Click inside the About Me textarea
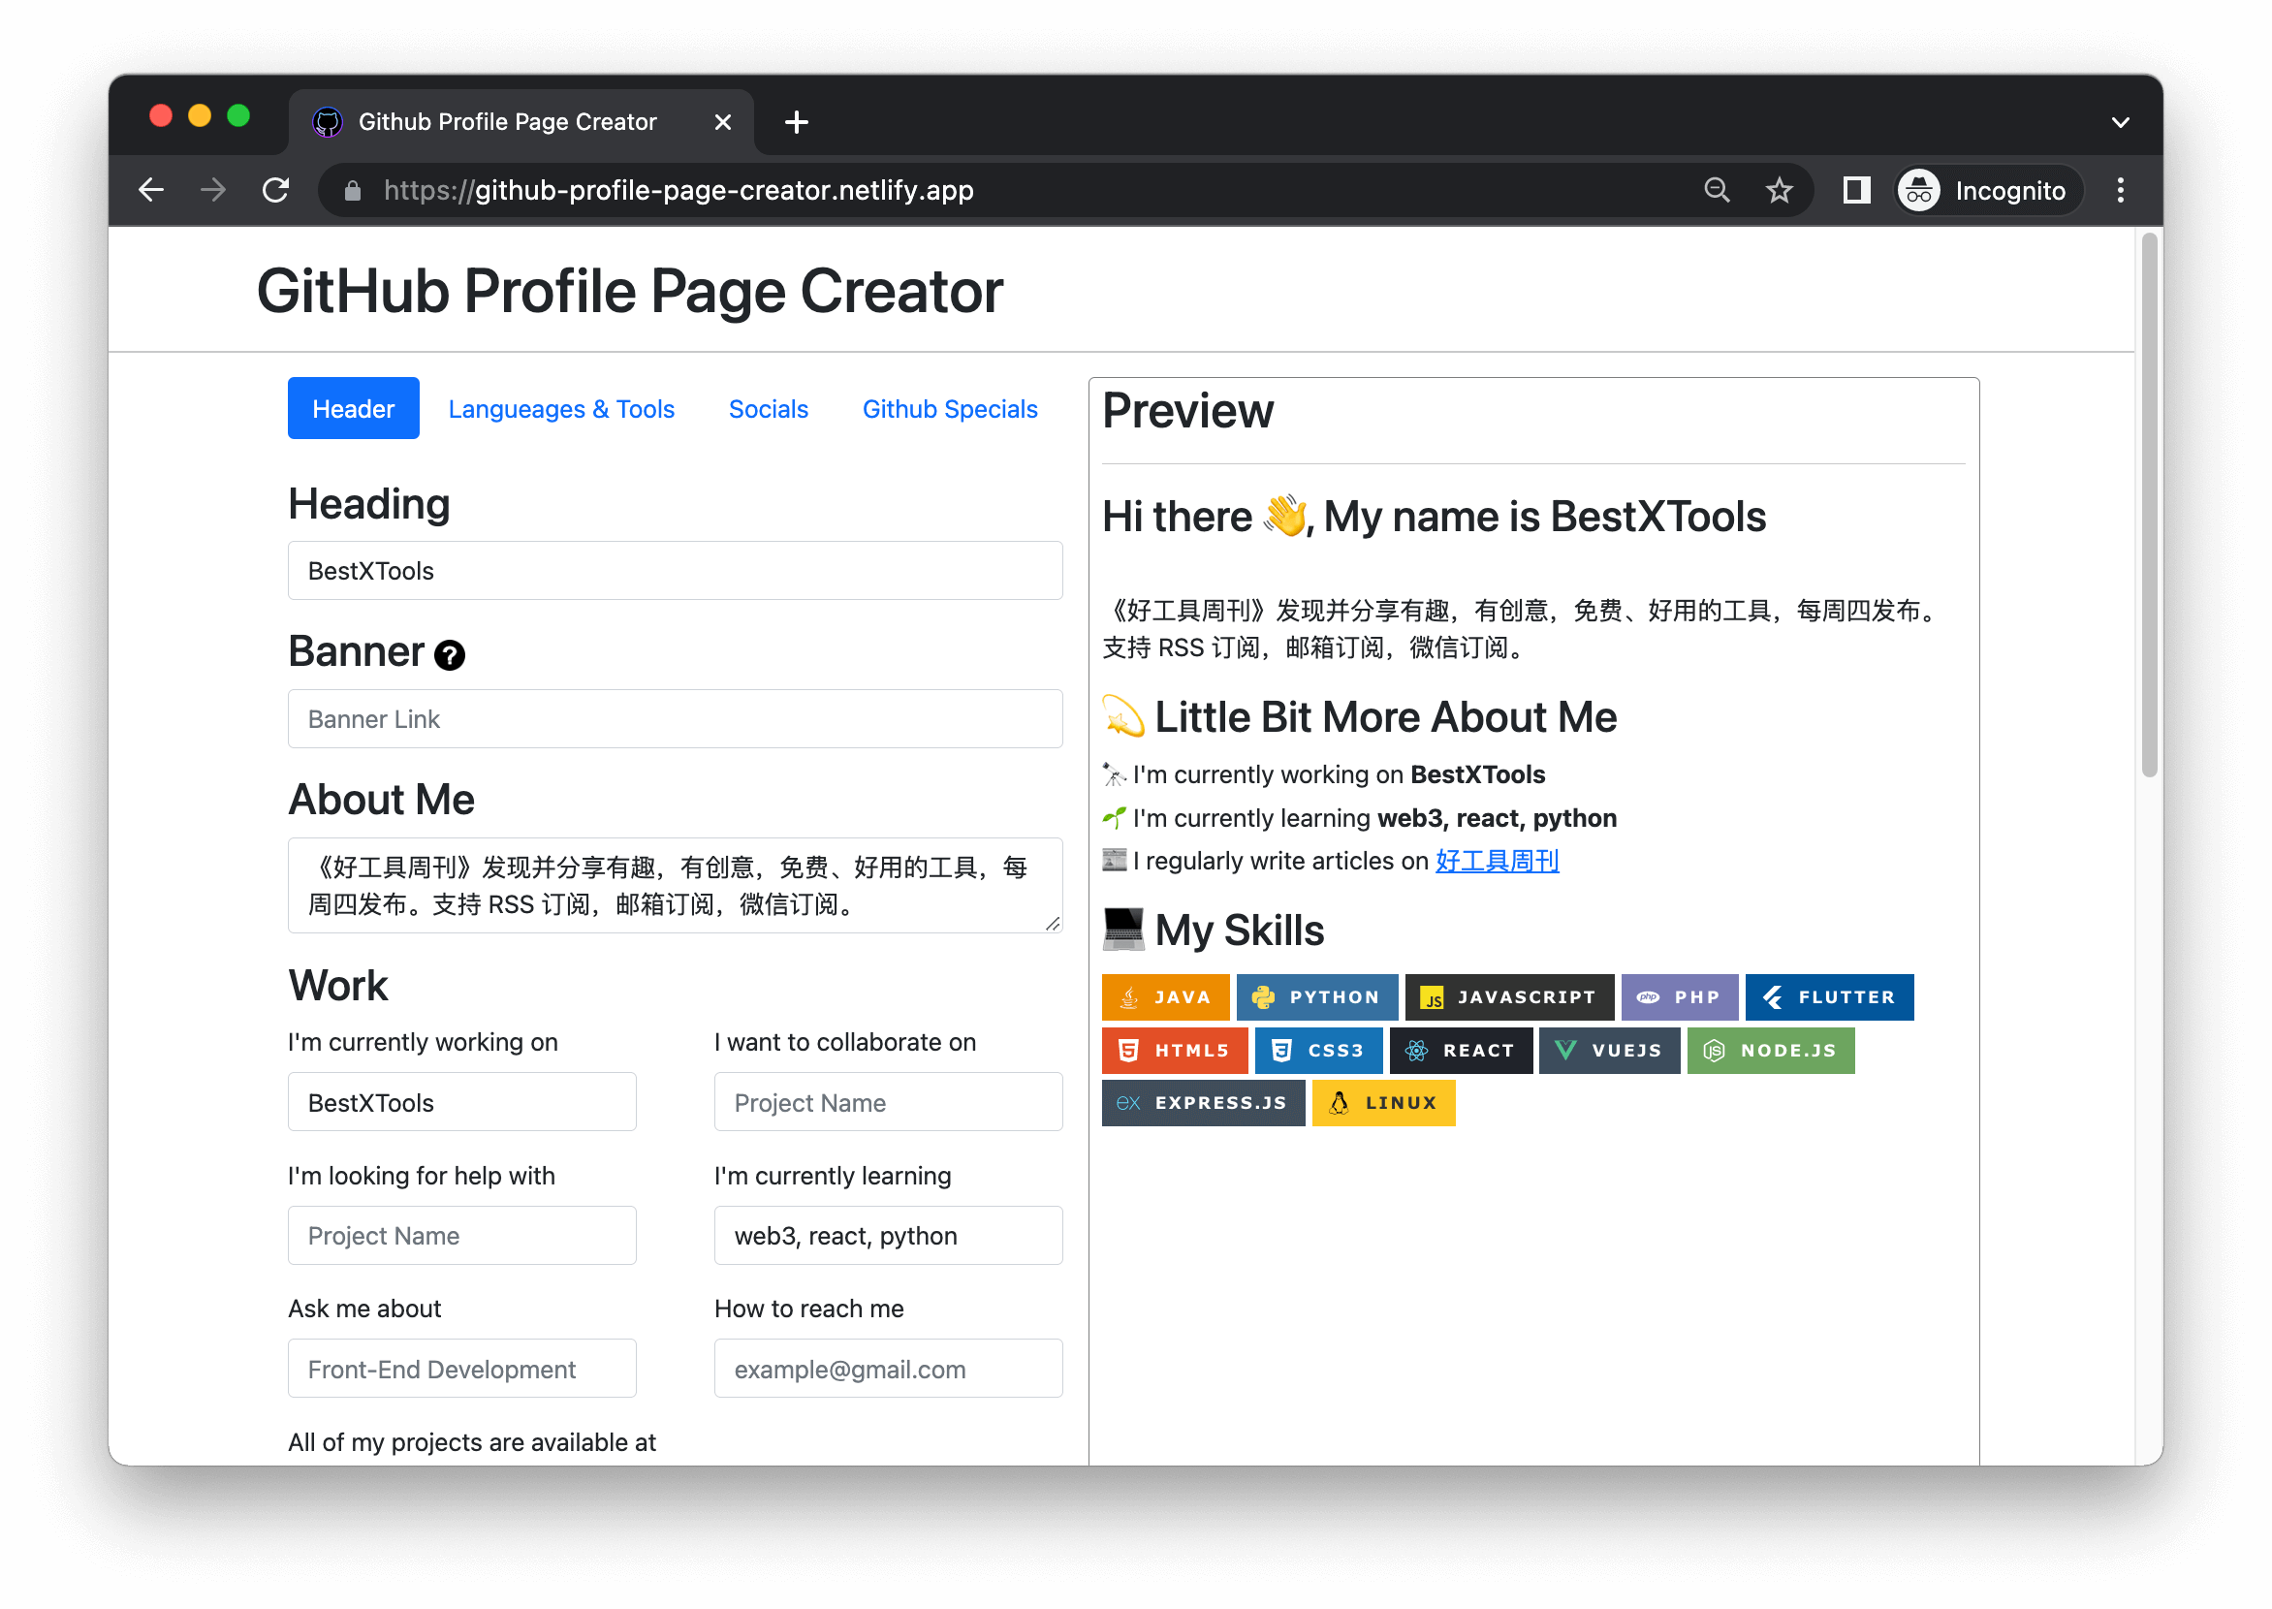Image resolution: width=2272 pixels, height=1609 pixels. (x=675, y=885)
